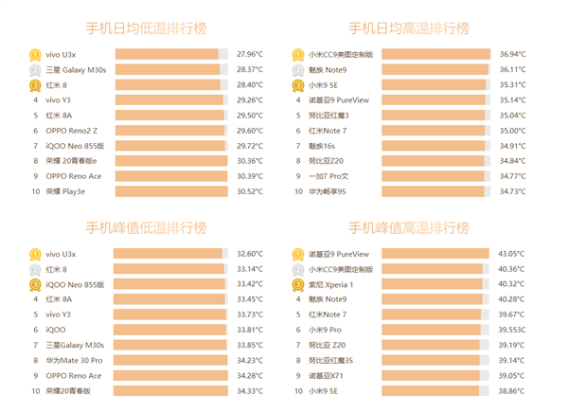Select the 华为Mate 30 Pro entry
Image resolution: width=568 pixels, height=413 pixels.
pos(75,361)
